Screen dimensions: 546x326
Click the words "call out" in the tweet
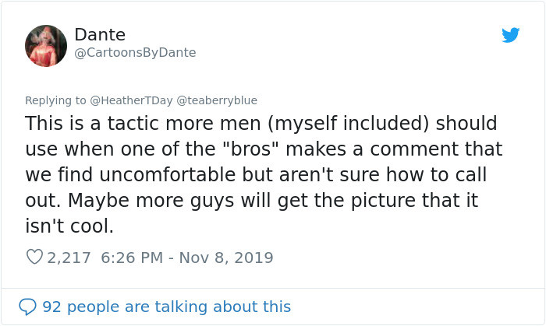(x=477, y=174)
